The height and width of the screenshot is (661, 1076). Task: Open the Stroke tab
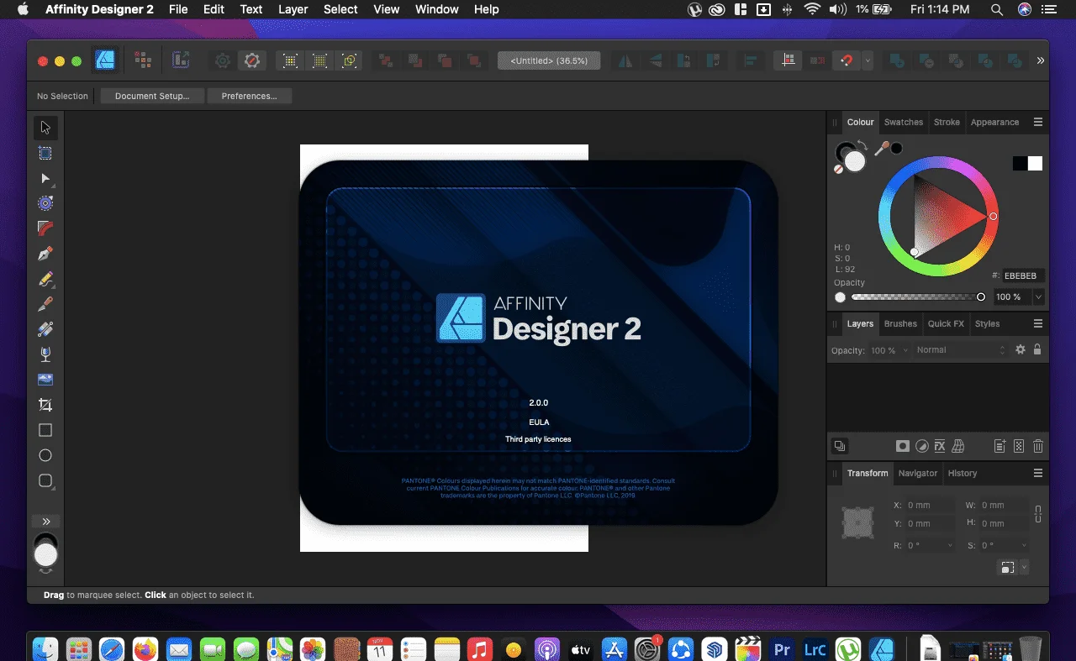tap(947, 122)
